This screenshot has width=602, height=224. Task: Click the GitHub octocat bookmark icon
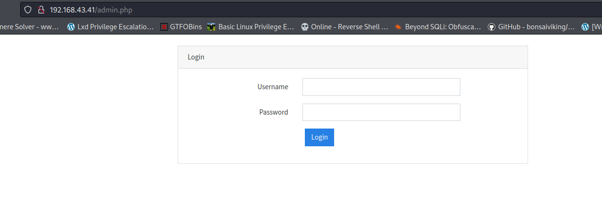click(x=491, y=27)
